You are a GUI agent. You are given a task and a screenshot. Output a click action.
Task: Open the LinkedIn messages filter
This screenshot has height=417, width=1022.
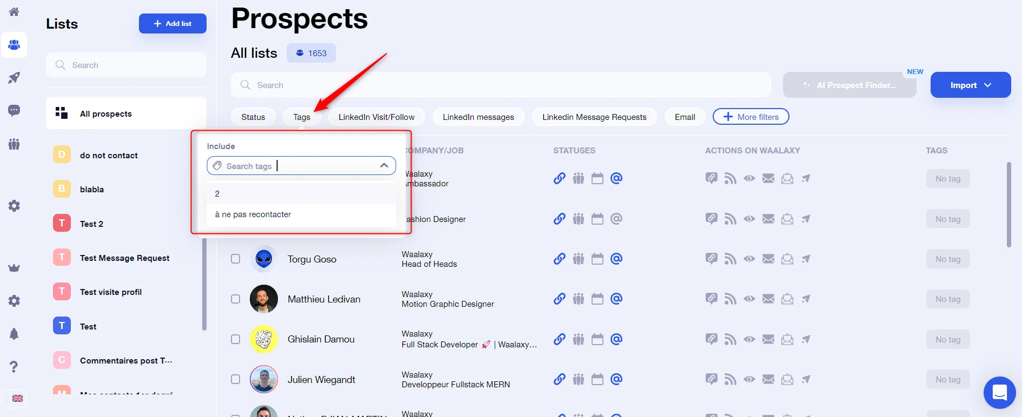479,117
